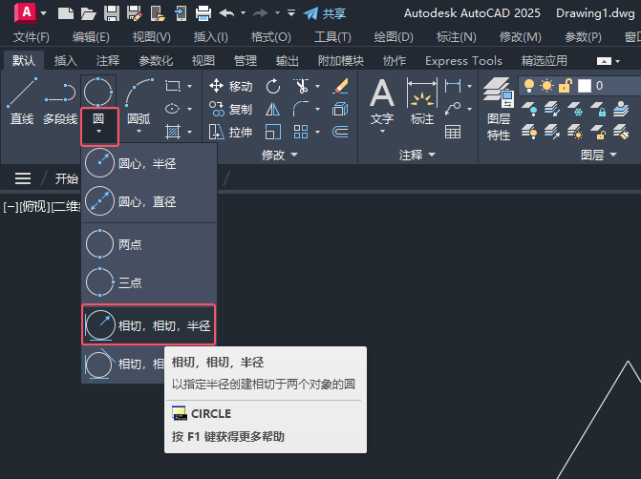
Task: Expand the 修改 panel
Action: (280, 155)
